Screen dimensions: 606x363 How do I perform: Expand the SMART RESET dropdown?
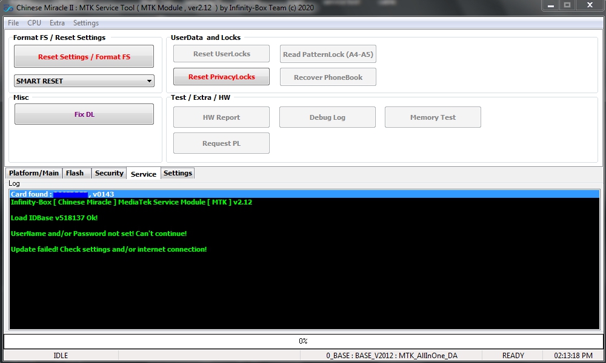pyautogui.click(x=84, y=80)
